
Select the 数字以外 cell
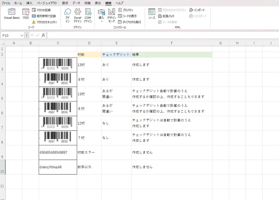pyautogui.click(x=89, y=167)
